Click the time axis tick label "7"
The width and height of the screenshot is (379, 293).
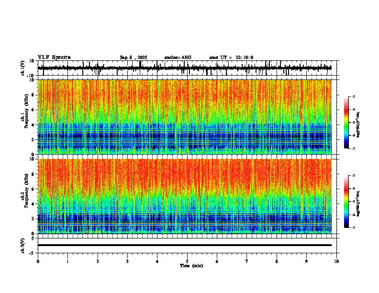pos(247,261)
